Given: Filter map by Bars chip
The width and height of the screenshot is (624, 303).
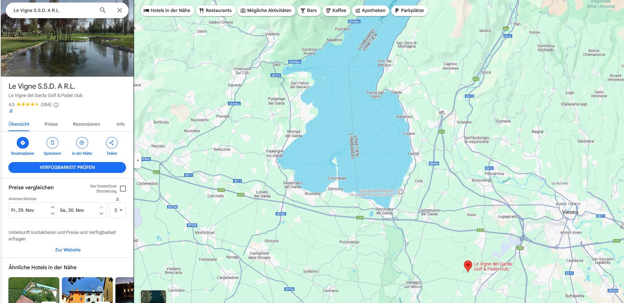Looking at the screenshot, I should (x=309, y=11).
